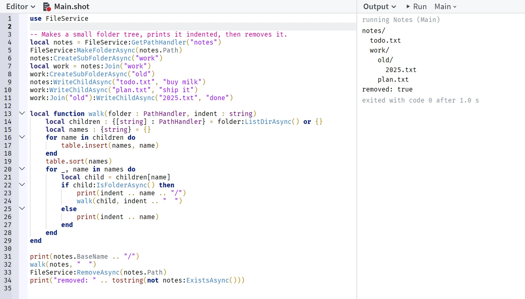Click line number 2 in the gutter
Image resolution: width=525 pixels, height=299 pixels.
(10, 27)
